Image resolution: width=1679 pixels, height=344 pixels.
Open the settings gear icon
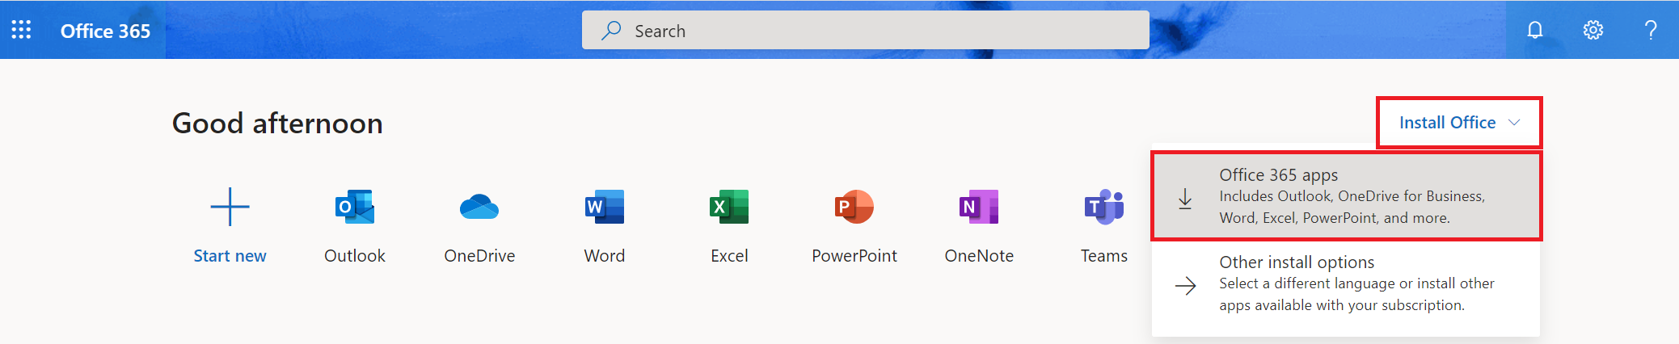point(1593,30)
